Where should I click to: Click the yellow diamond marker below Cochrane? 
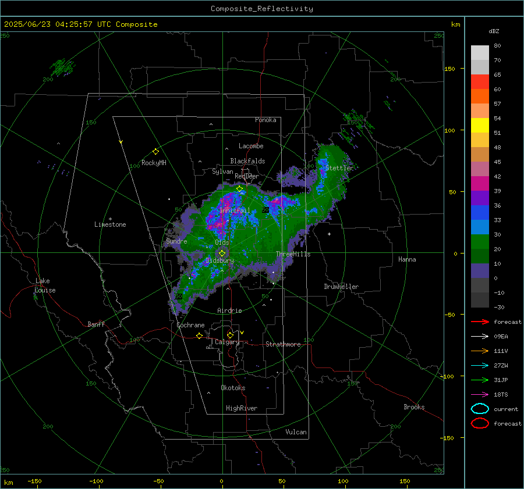200,335
